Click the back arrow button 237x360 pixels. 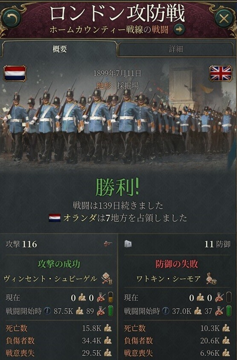point(11,18)
